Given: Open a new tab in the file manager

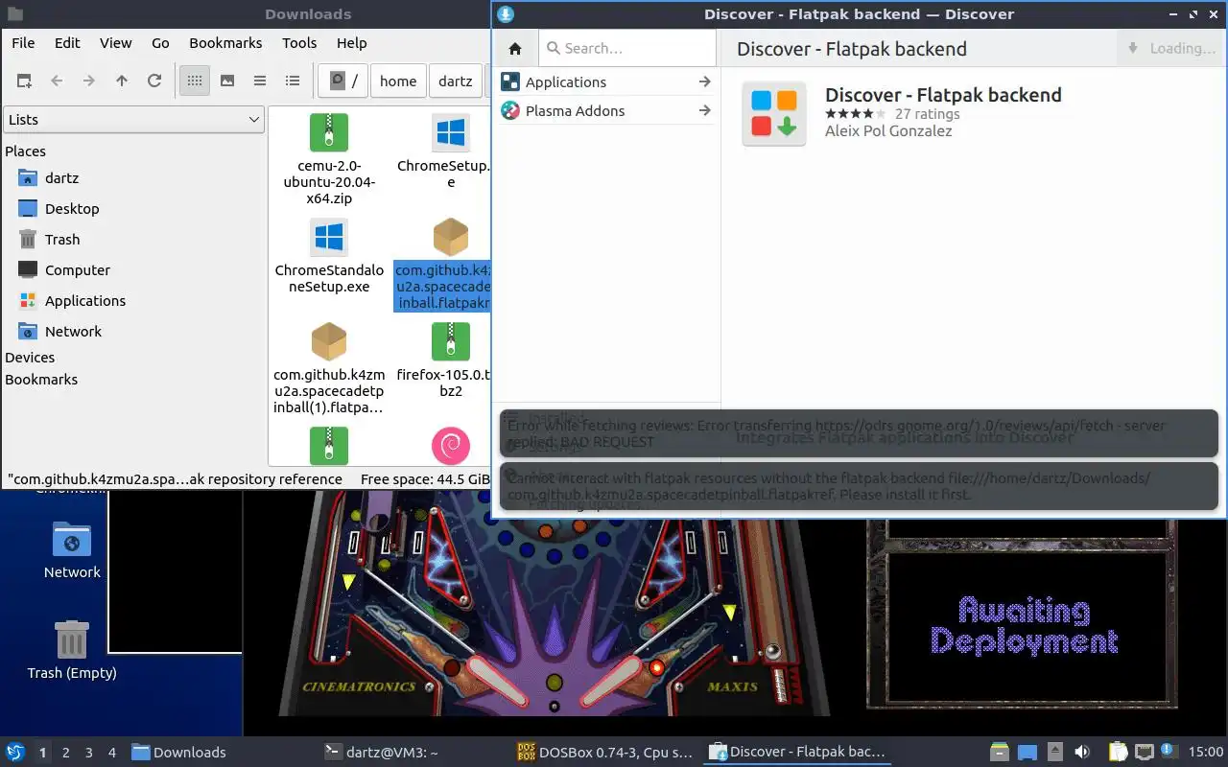Looking at the screenshot, I should pos(24,81).
